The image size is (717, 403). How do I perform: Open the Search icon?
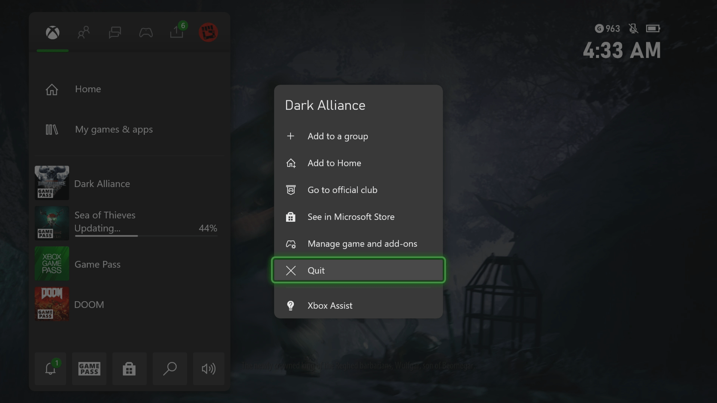[170, 369]
